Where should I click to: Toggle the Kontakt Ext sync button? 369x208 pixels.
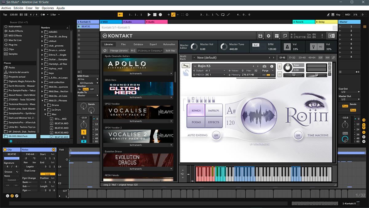pos(256,45)
